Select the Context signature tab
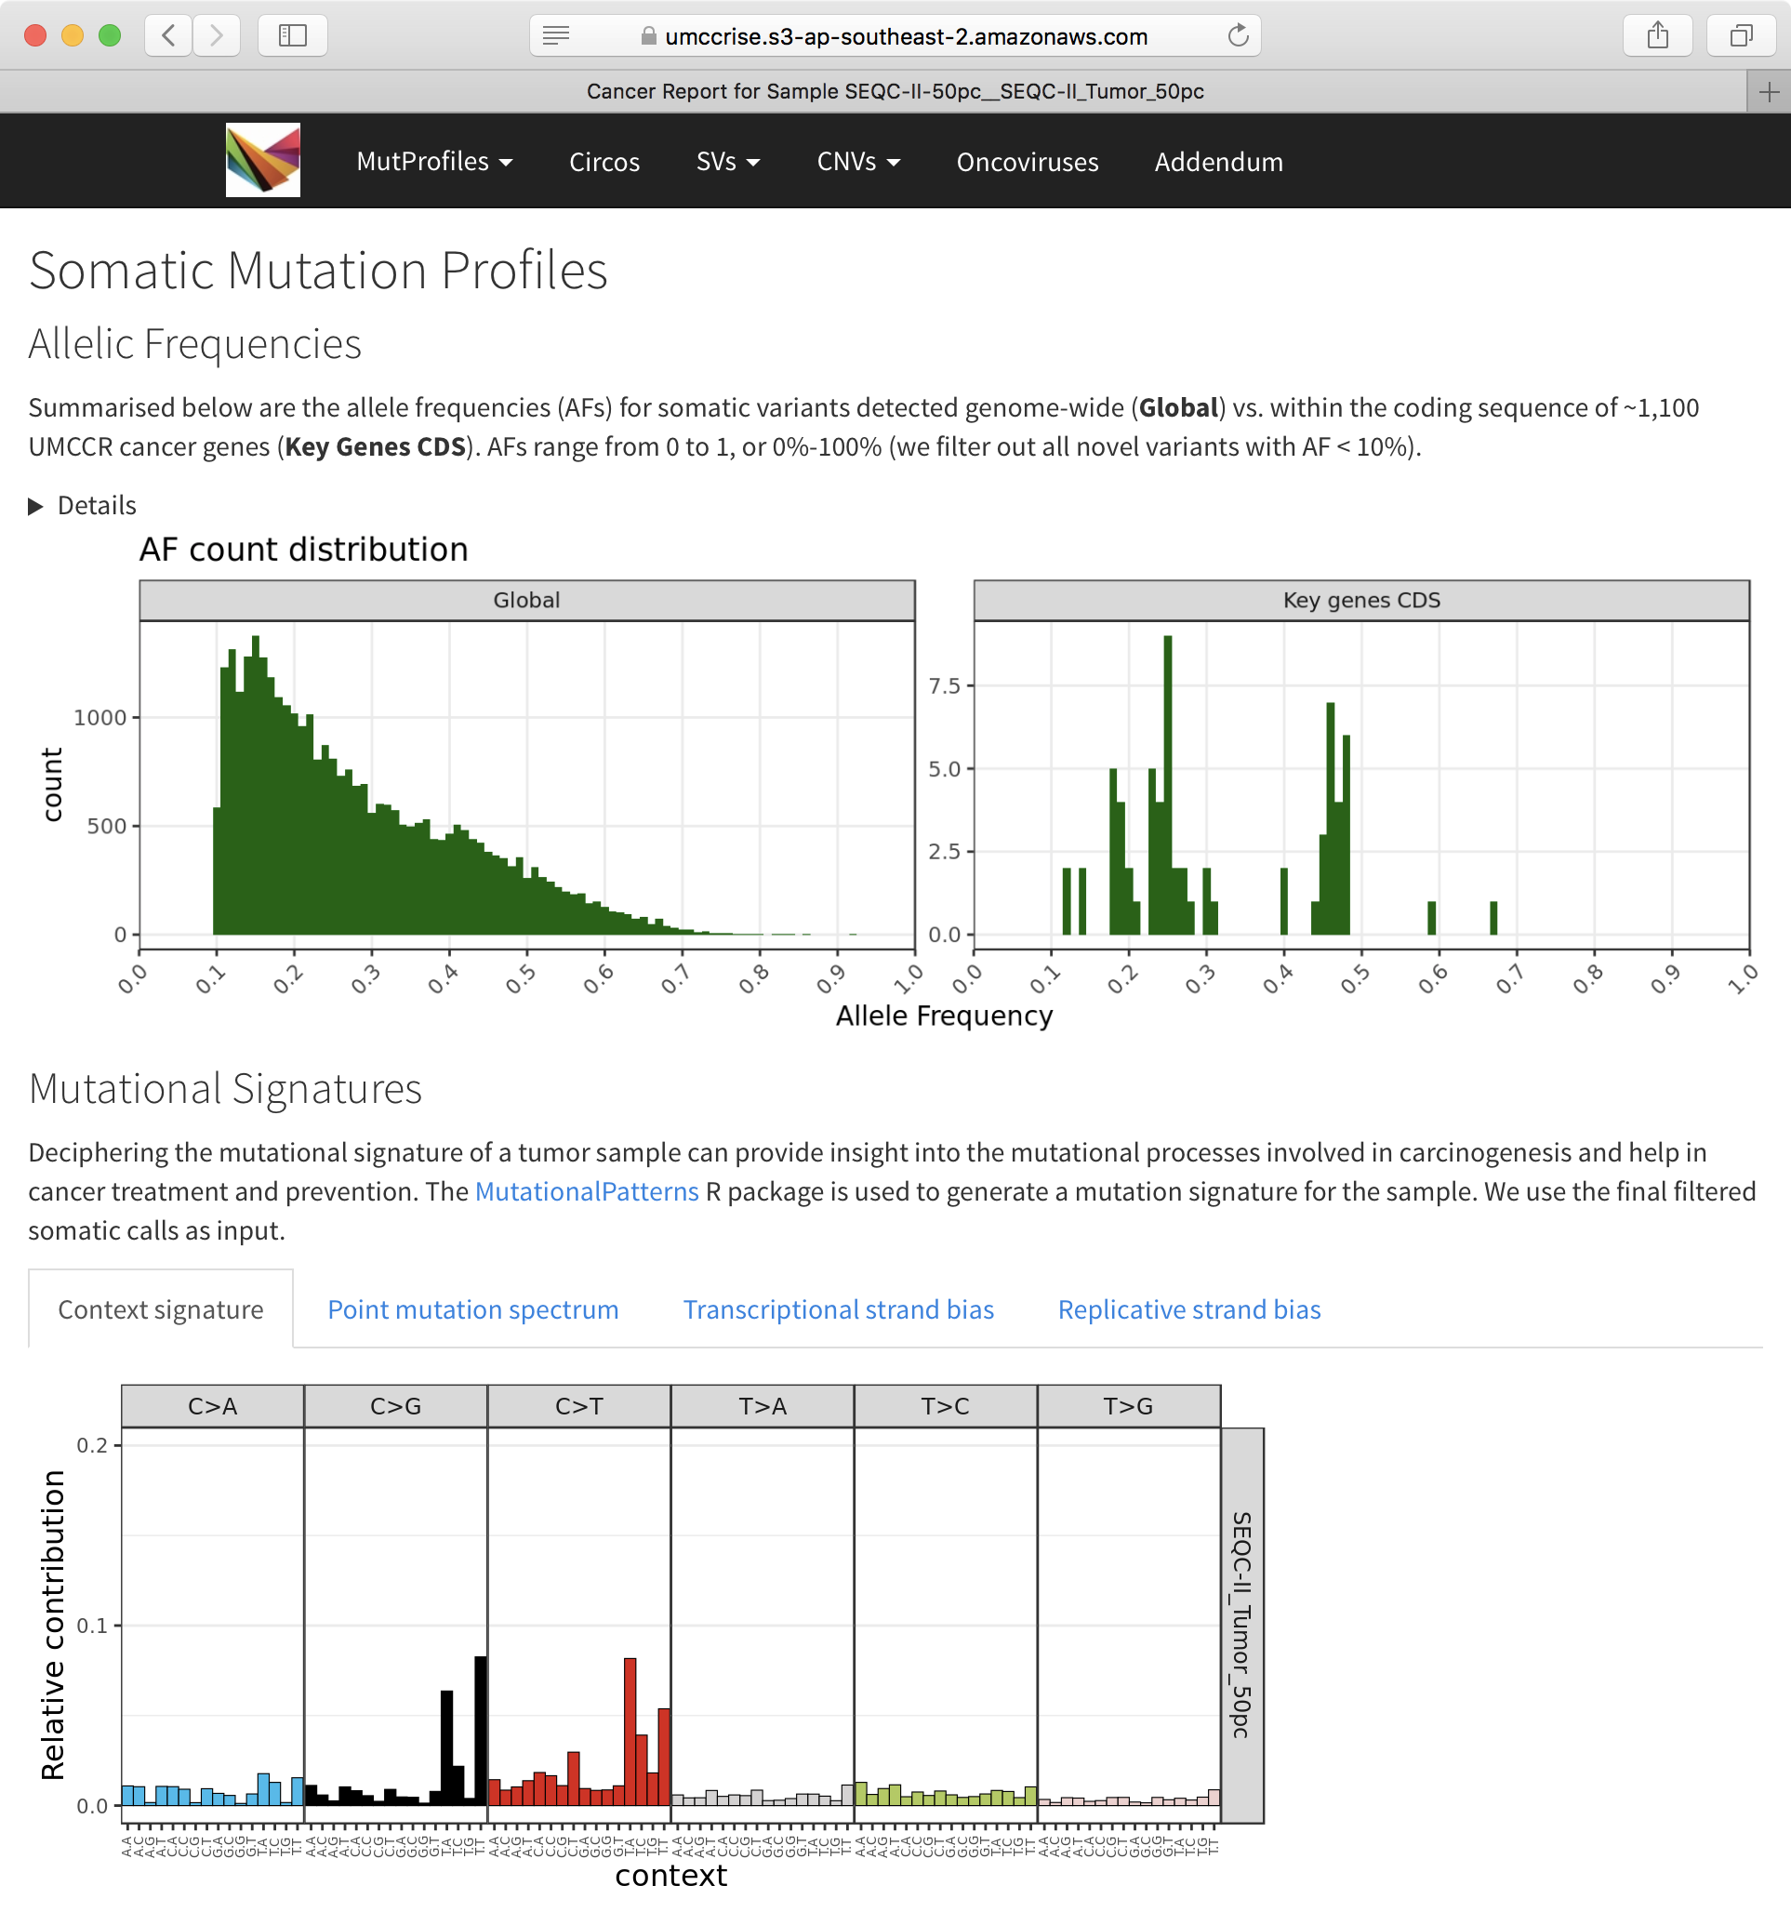The width and height of the screenshot is (1791, 1912). point(161,1309)
